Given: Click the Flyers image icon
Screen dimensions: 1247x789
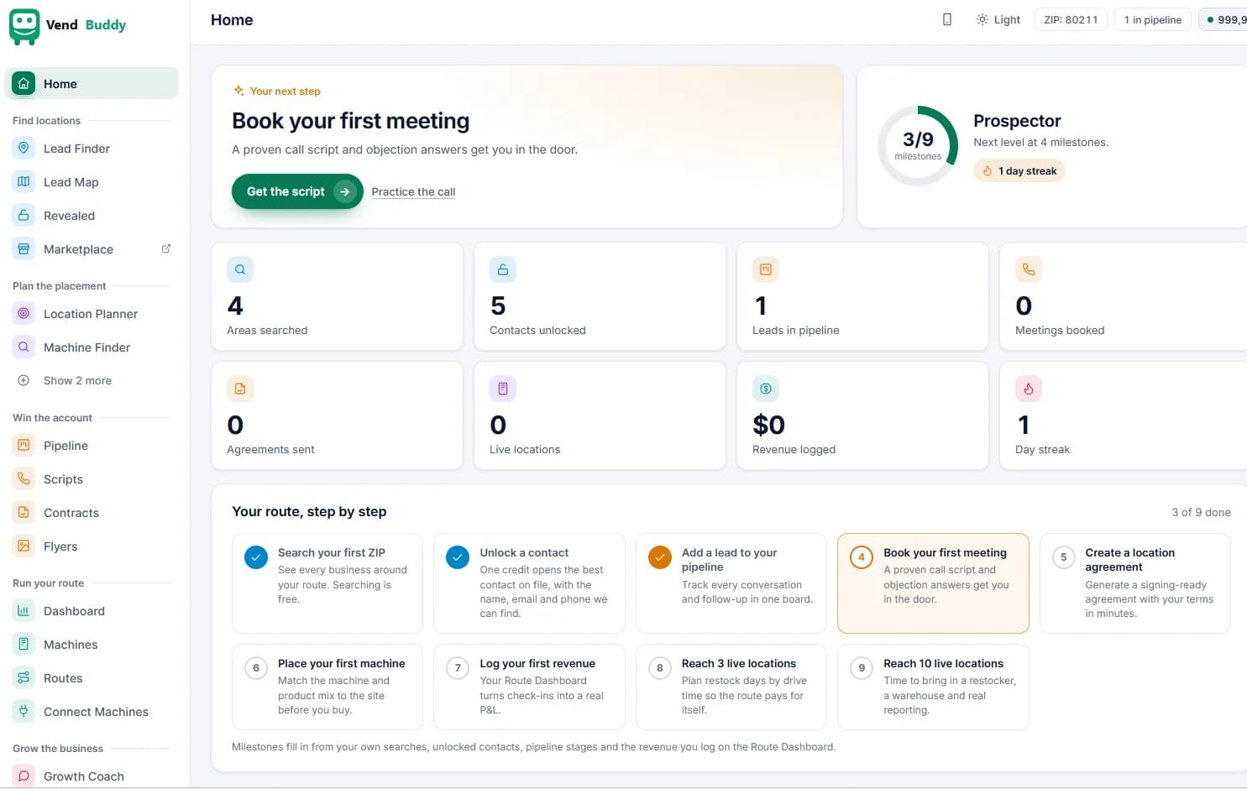Looking at the screenshot, I should click(24, 546).
